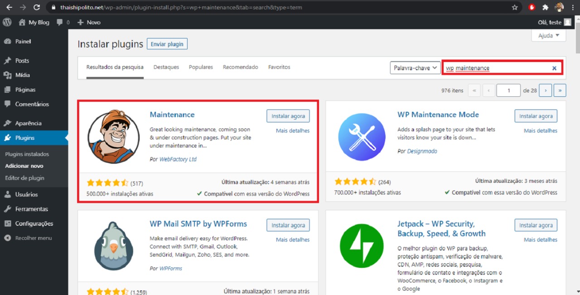This screenshot has height=295, width=580.
Task: Open Configurações in the sidebar
Action: 34,224
